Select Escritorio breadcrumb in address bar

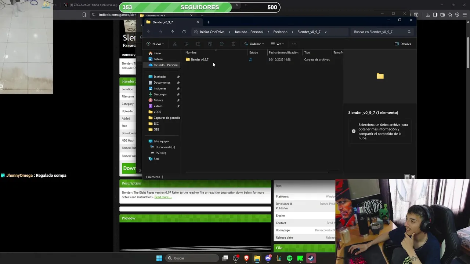(280, 32)
